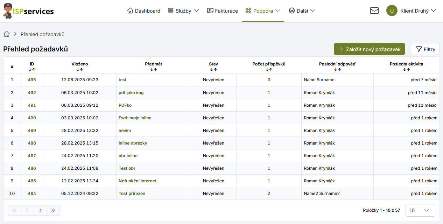Jump to last page arrow

(x=53, y=210)
